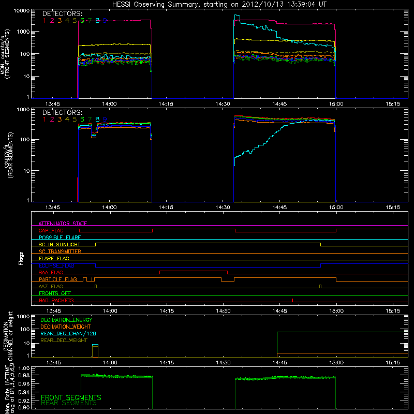414x414 pixels.
Task: Click 15:15 tick on decimation plot
Action: pos(393,363)
